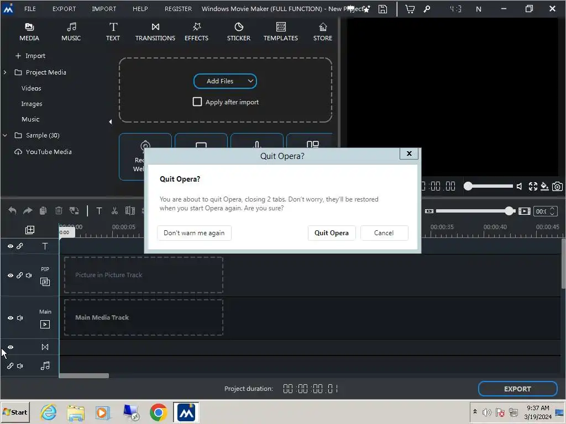The height and width of the screenshot is (424, 566).
Task: Collapse the Sample (30) folder
Action: tap(5, 136)
